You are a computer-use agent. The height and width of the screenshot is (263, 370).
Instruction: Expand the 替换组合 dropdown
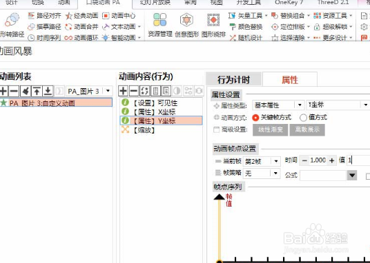[308, 16]
